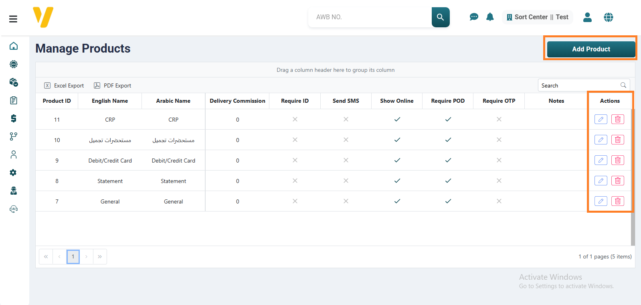Click the edit pencil for CRP row
Image resolution: width=641 pixels, height=305 pixels.
point(601,119)
